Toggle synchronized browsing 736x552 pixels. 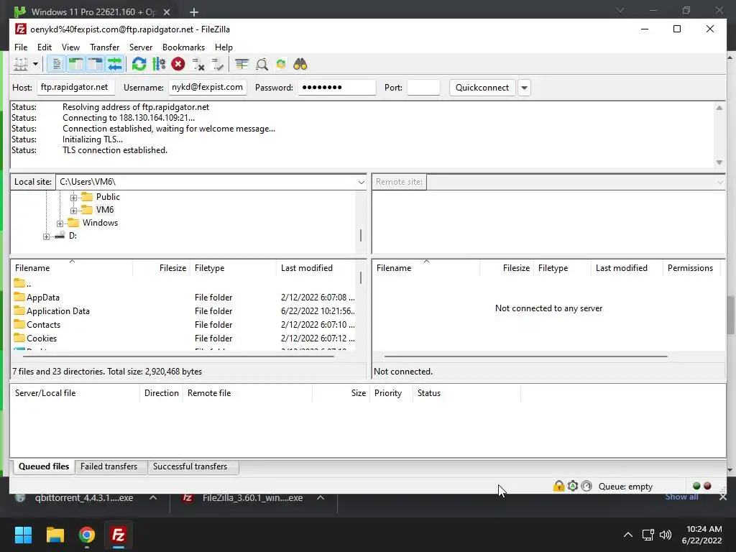point(281,64)
